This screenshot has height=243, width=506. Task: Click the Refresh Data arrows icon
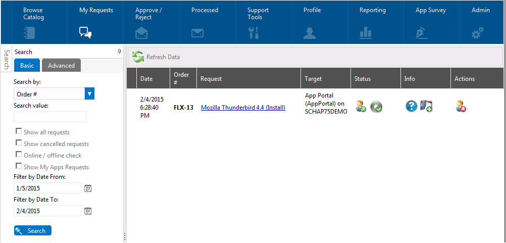(x=138, y=57)
